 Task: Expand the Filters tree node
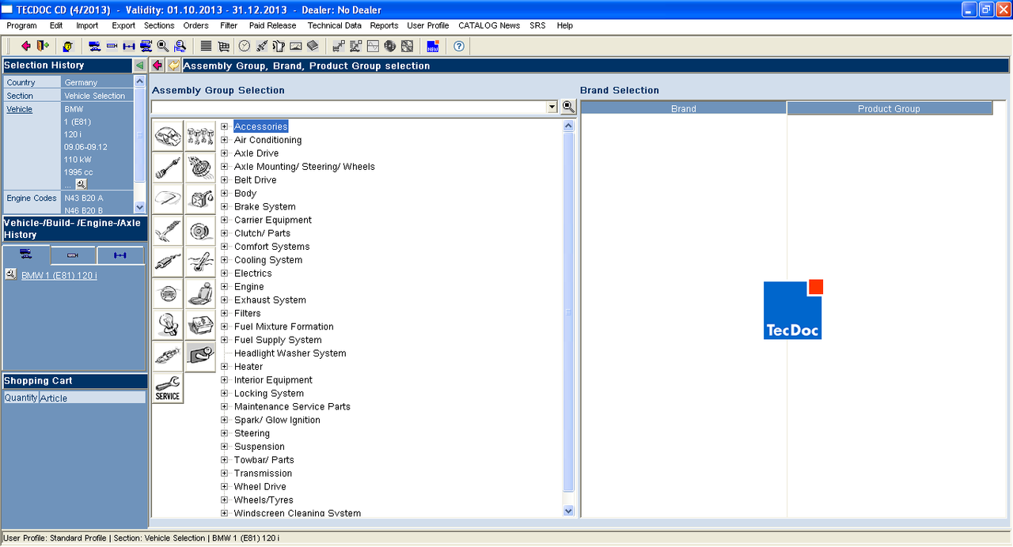[225, 313]
